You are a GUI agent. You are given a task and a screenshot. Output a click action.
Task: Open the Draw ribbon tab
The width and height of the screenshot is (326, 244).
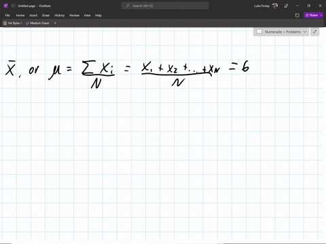[46, 16]
